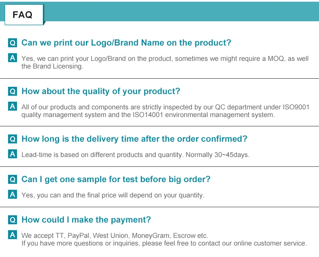This screenshot has height=257, width=319.
Task: Click the Q icon beside product quality question
Action: (13, 91)
